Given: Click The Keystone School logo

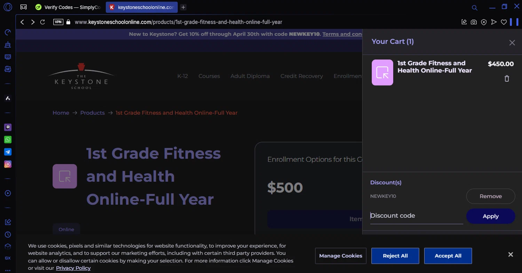Looking at the screenshot, I should (x=81, y=76).
